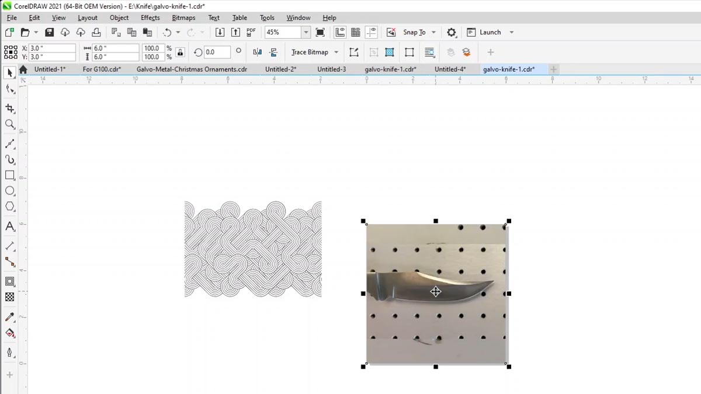Open the PDF export icon
The height and width of the screenshot is (394, 701).
tap(250, 32)
